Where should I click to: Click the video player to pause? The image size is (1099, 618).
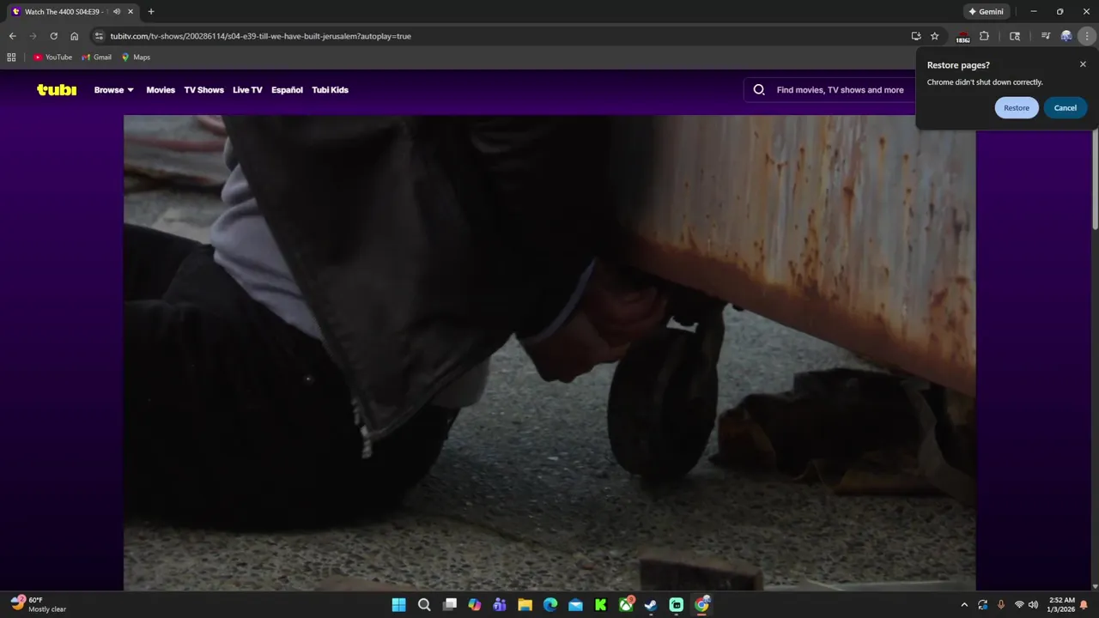(x=549, y=353)
